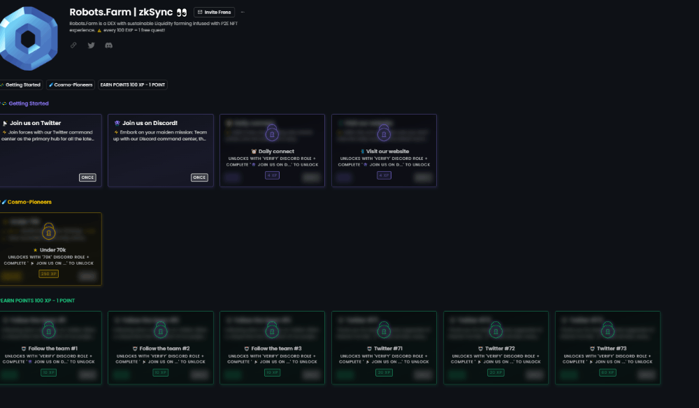Click the yellow lock on Under 70k
Image resolution: width=699 pixels, height=408 pixels.
tap(49, 231)
